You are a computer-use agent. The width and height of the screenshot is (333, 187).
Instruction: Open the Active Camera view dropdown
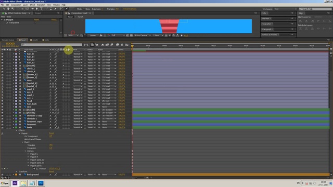pos(142,35)
